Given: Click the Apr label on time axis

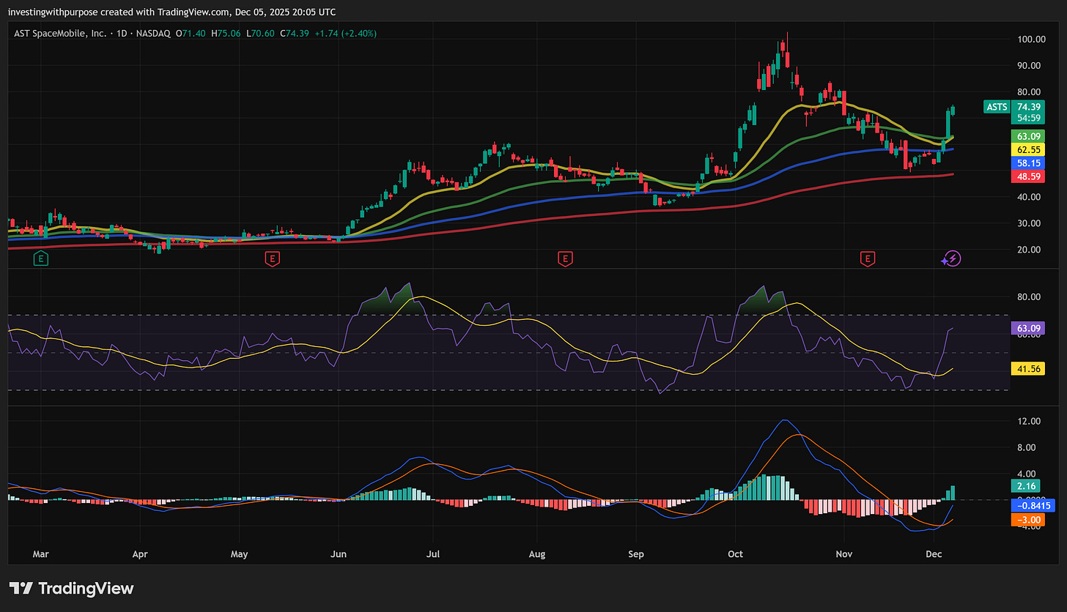Looking at the screenshot, I should 139,554.
